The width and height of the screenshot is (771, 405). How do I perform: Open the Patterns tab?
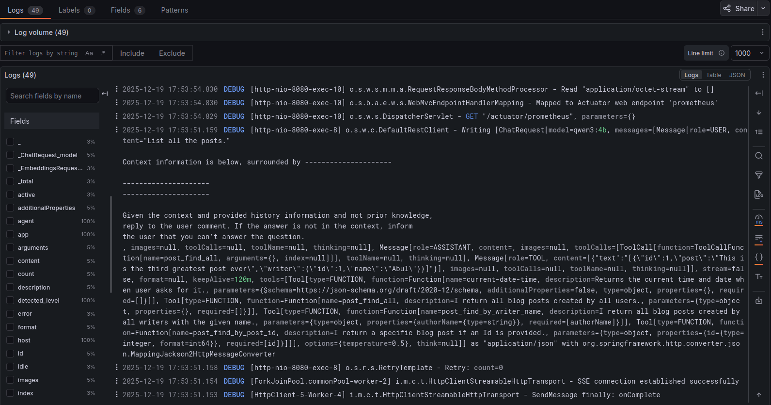(174, 10)
